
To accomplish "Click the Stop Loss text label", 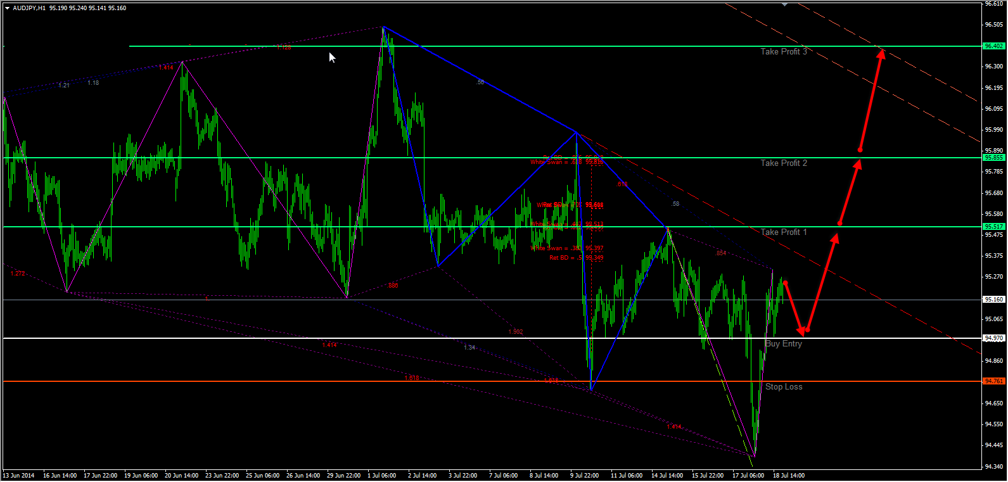I will (x=784, y=387).
